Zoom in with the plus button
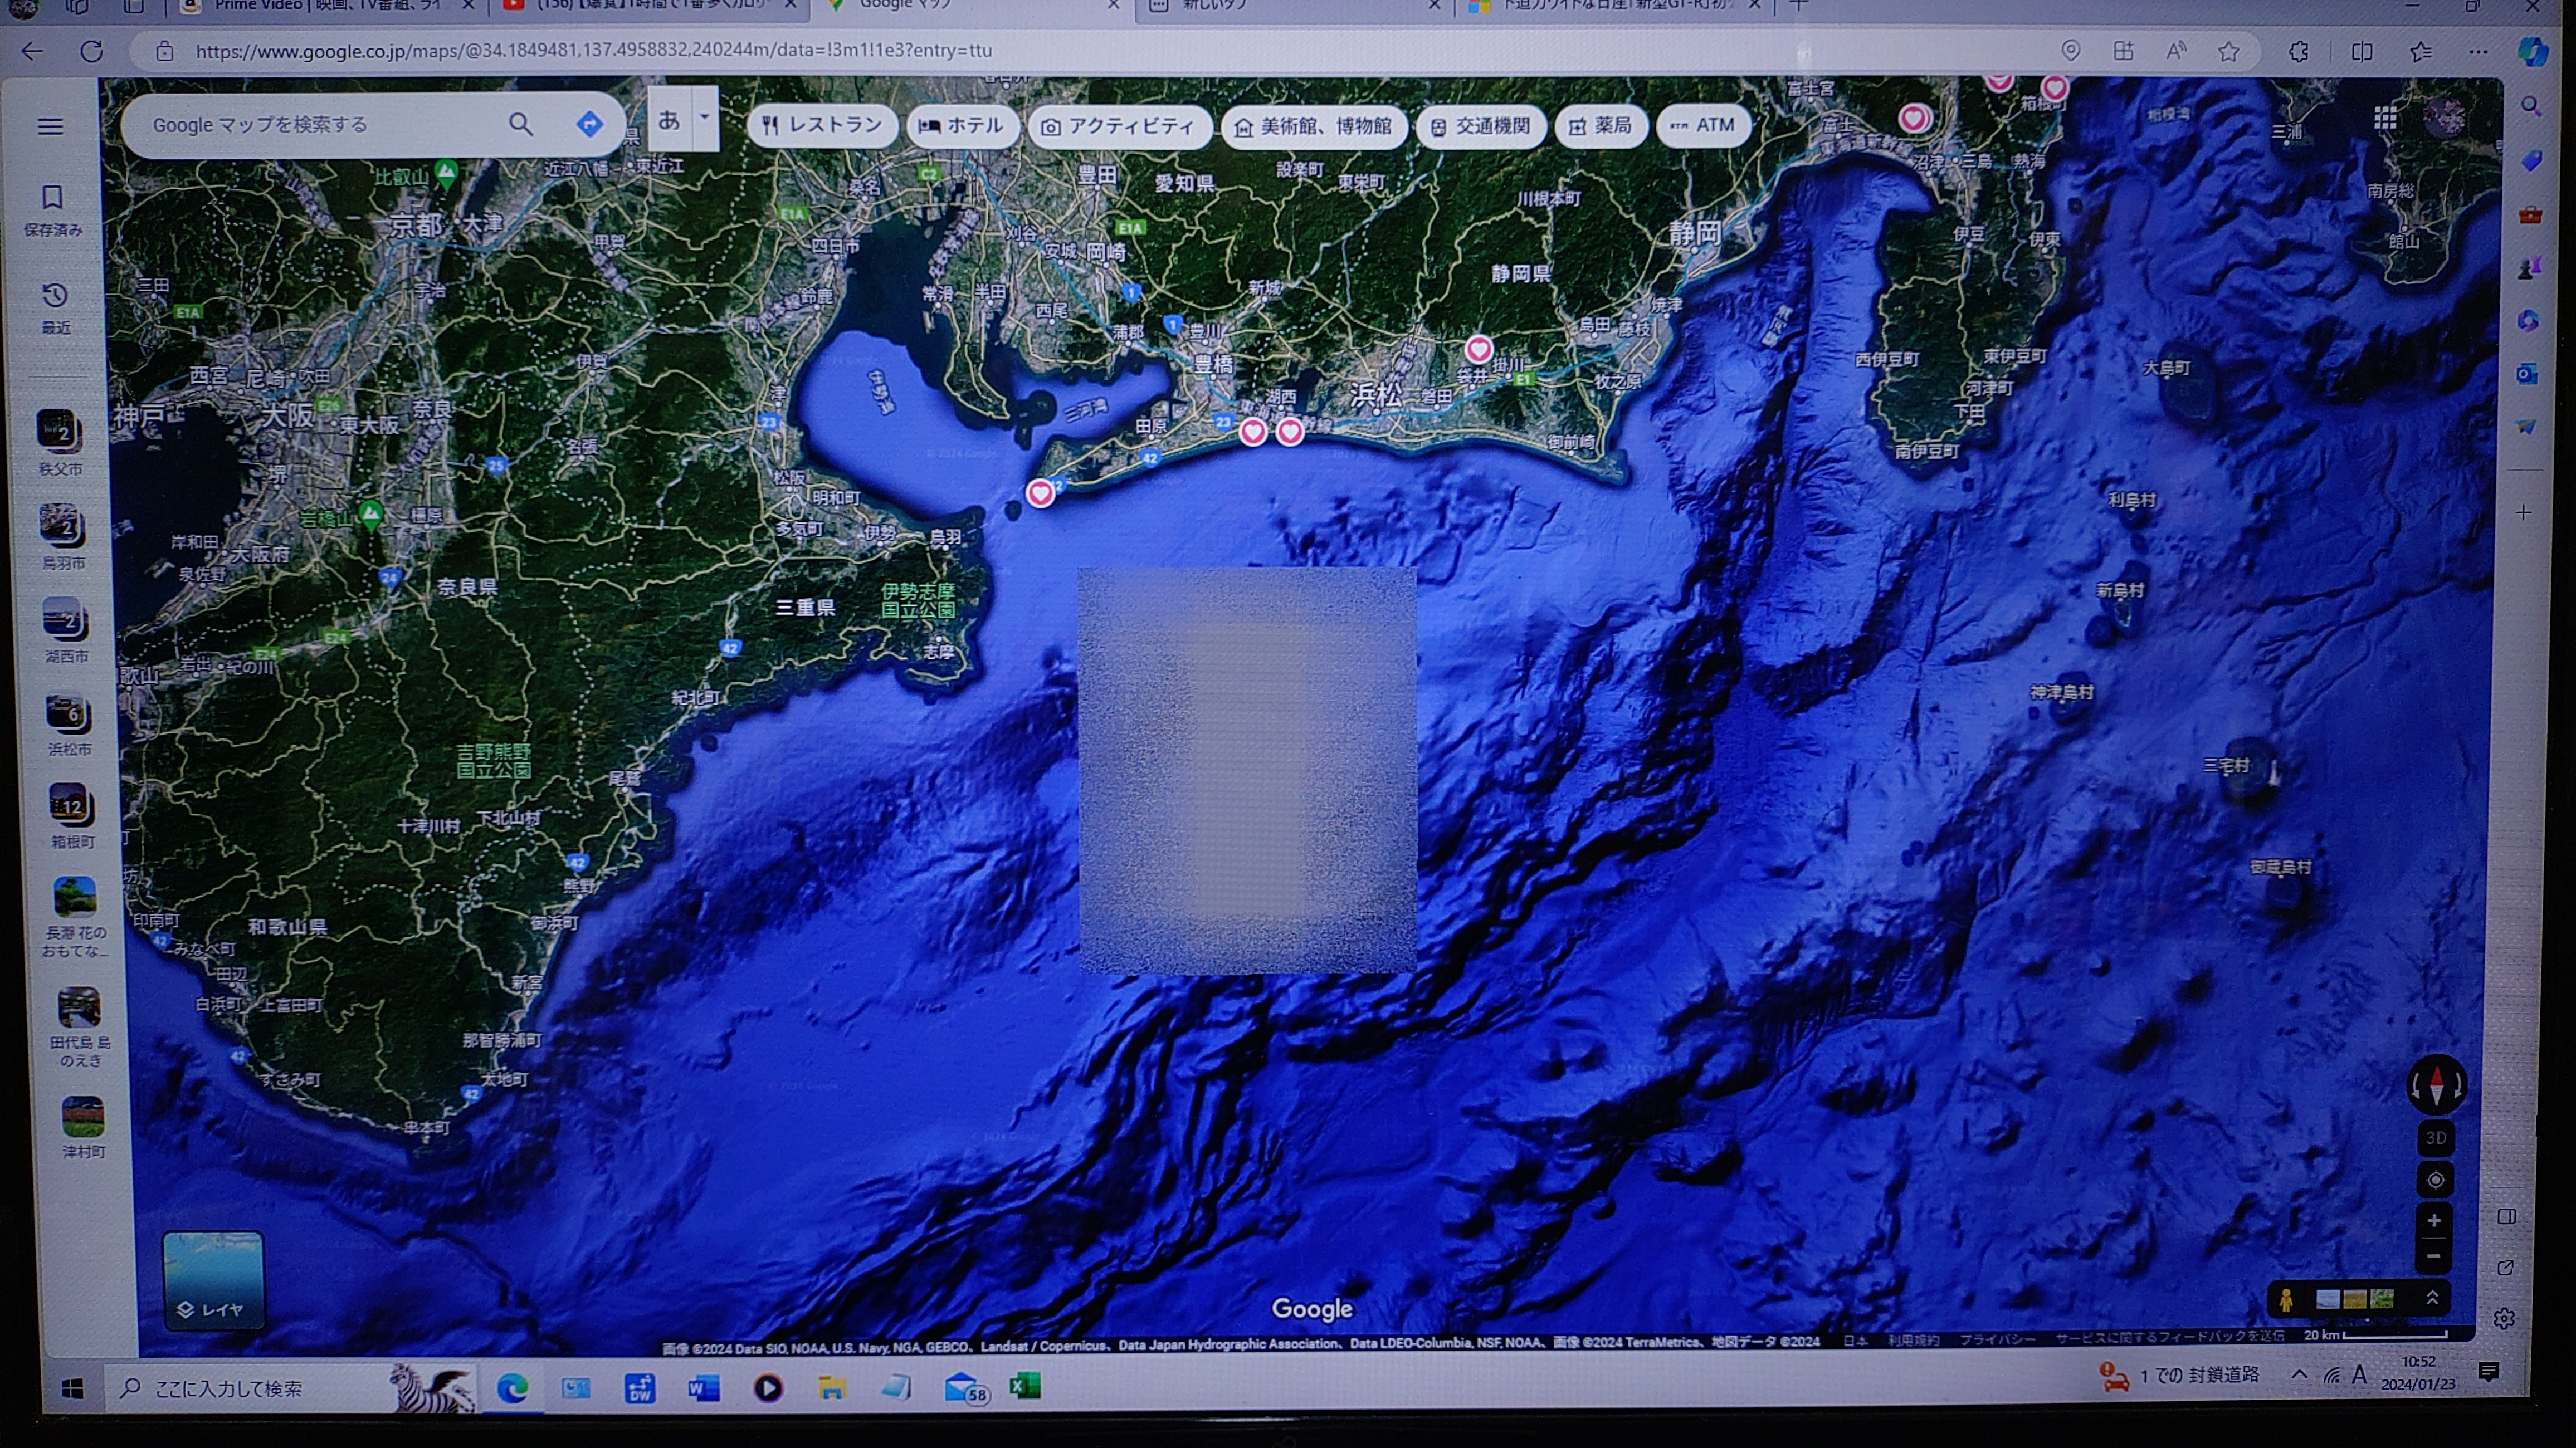 pos(2434,1220)
